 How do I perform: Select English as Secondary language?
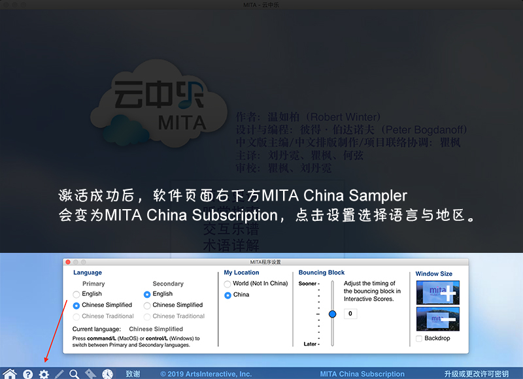click(x=147, y=294)
